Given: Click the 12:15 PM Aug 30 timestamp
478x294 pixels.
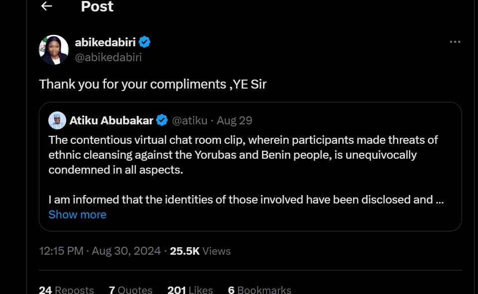Looking at the screenshot, I should coord(100,251).
